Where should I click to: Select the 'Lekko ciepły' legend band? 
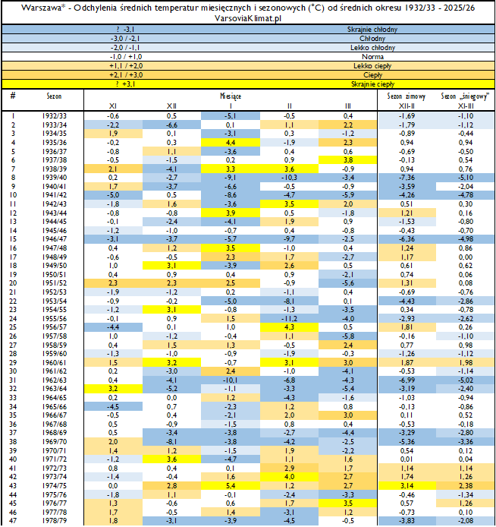click(x=248, y=65)
